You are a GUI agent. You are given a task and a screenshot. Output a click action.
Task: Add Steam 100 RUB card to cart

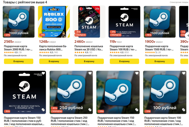[x=124, y=61]
